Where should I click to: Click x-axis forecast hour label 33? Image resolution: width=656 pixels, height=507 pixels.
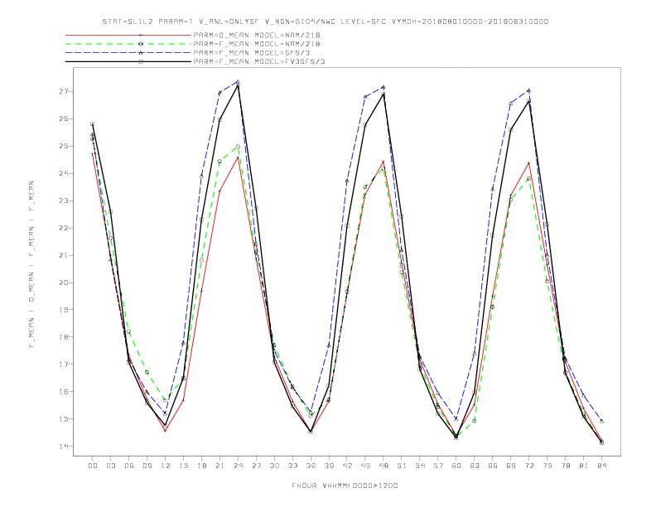[292, 466]
